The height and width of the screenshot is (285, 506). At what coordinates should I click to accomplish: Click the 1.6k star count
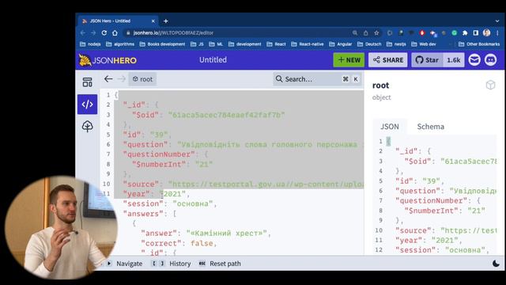(453, 60)
